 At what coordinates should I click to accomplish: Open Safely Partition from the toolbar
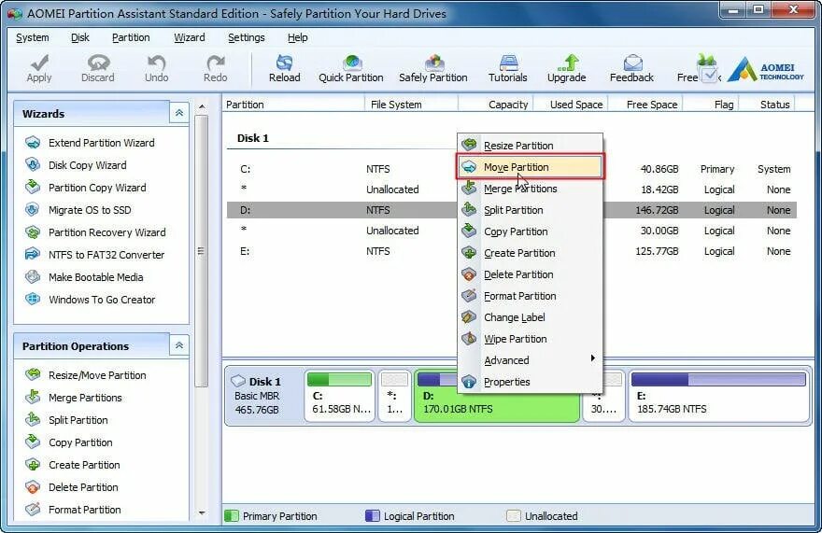pyautogui.click(x=433, y=69)
